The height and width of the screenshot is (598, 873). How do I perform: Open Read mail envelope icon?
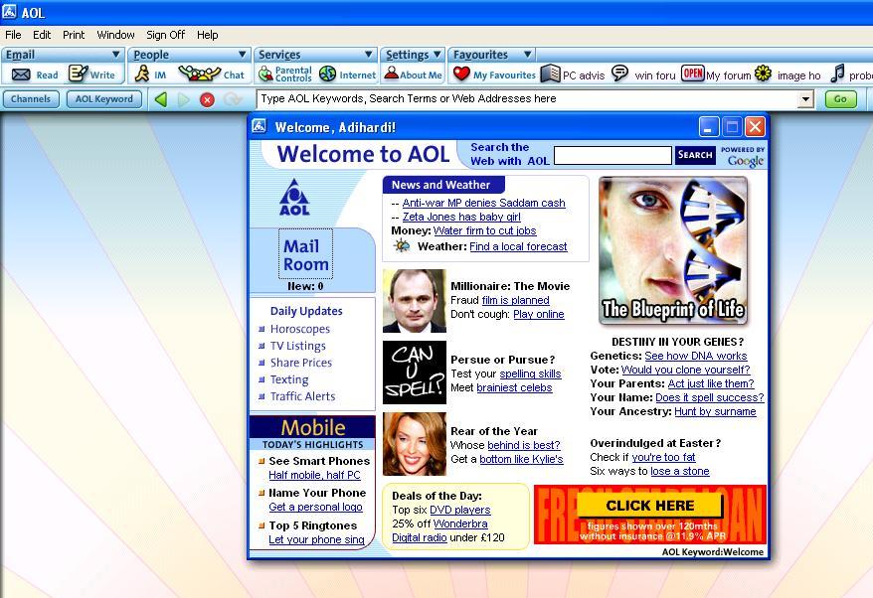pyautogui.click(x=21, y=75)
